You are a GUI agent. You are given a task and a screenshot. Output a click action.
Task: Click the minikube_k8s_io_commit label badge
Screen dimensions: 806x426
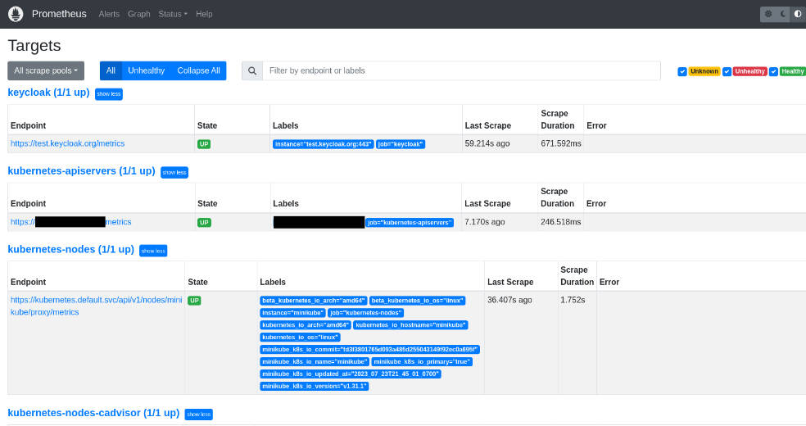coord(369,350)
